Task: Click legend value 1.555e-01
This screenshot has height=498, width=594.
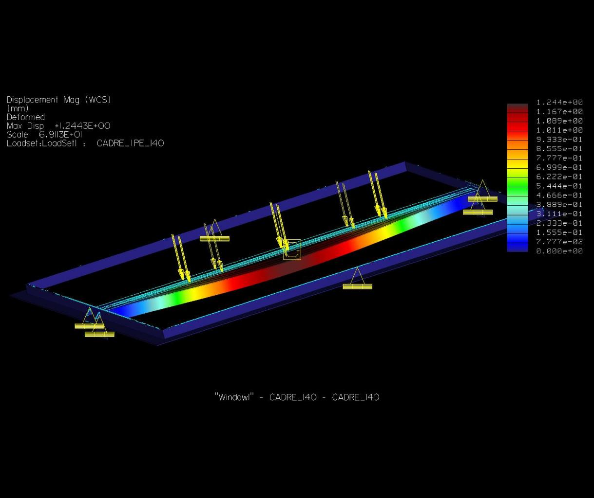Action: pos(559,232)
